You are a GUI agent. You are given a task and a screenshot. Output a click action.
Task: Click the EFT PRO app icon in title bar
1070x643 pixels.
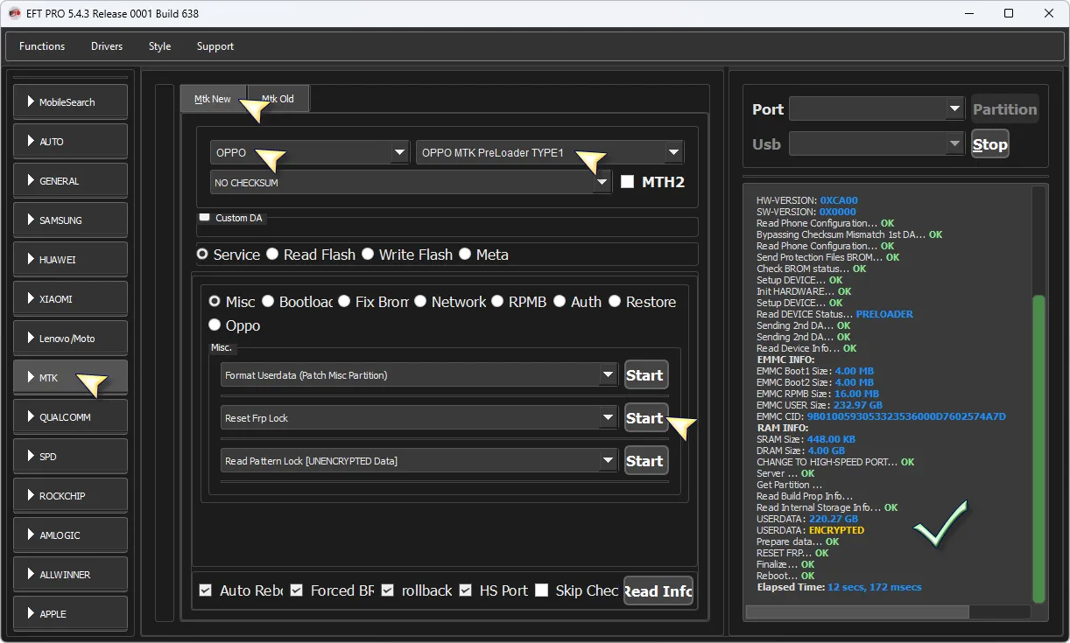click(x=14, y=13)
